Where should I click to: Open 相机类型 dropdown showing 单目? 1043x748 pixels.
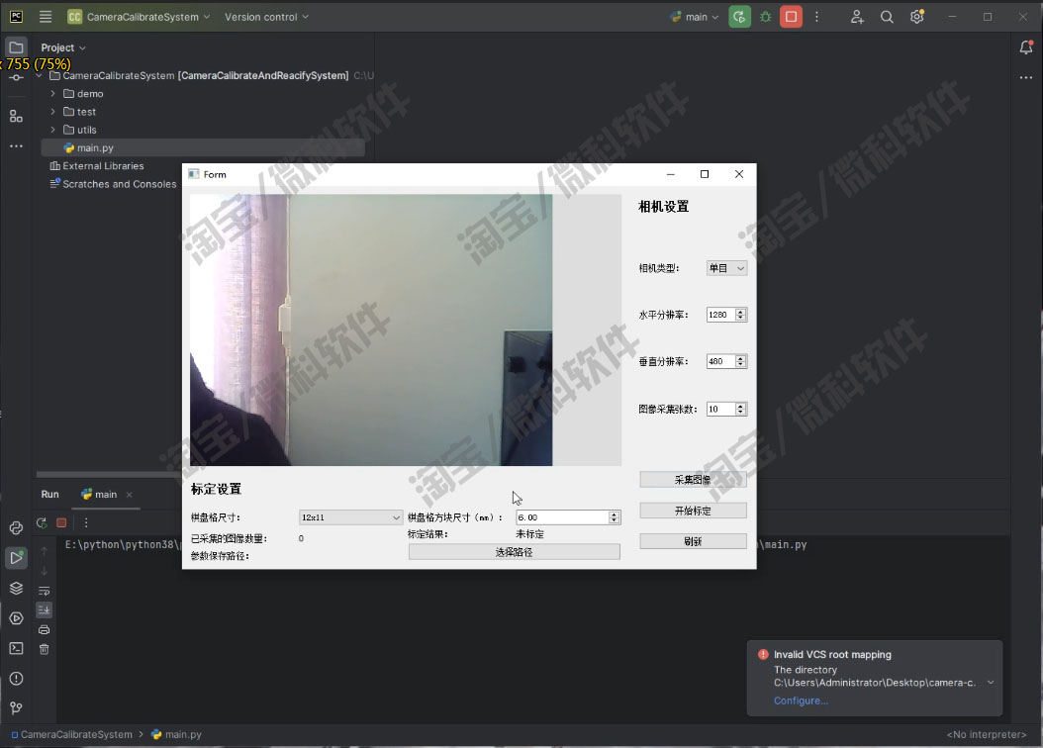pos(726,268)
